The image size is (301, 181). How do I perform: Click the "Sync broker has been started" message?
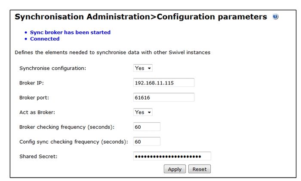pos(70,32)
